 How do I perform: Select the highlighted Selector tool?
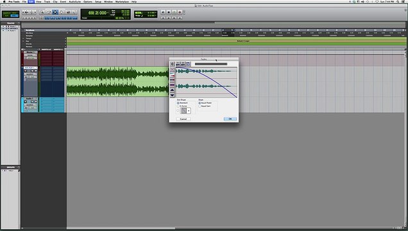point(55,12)
